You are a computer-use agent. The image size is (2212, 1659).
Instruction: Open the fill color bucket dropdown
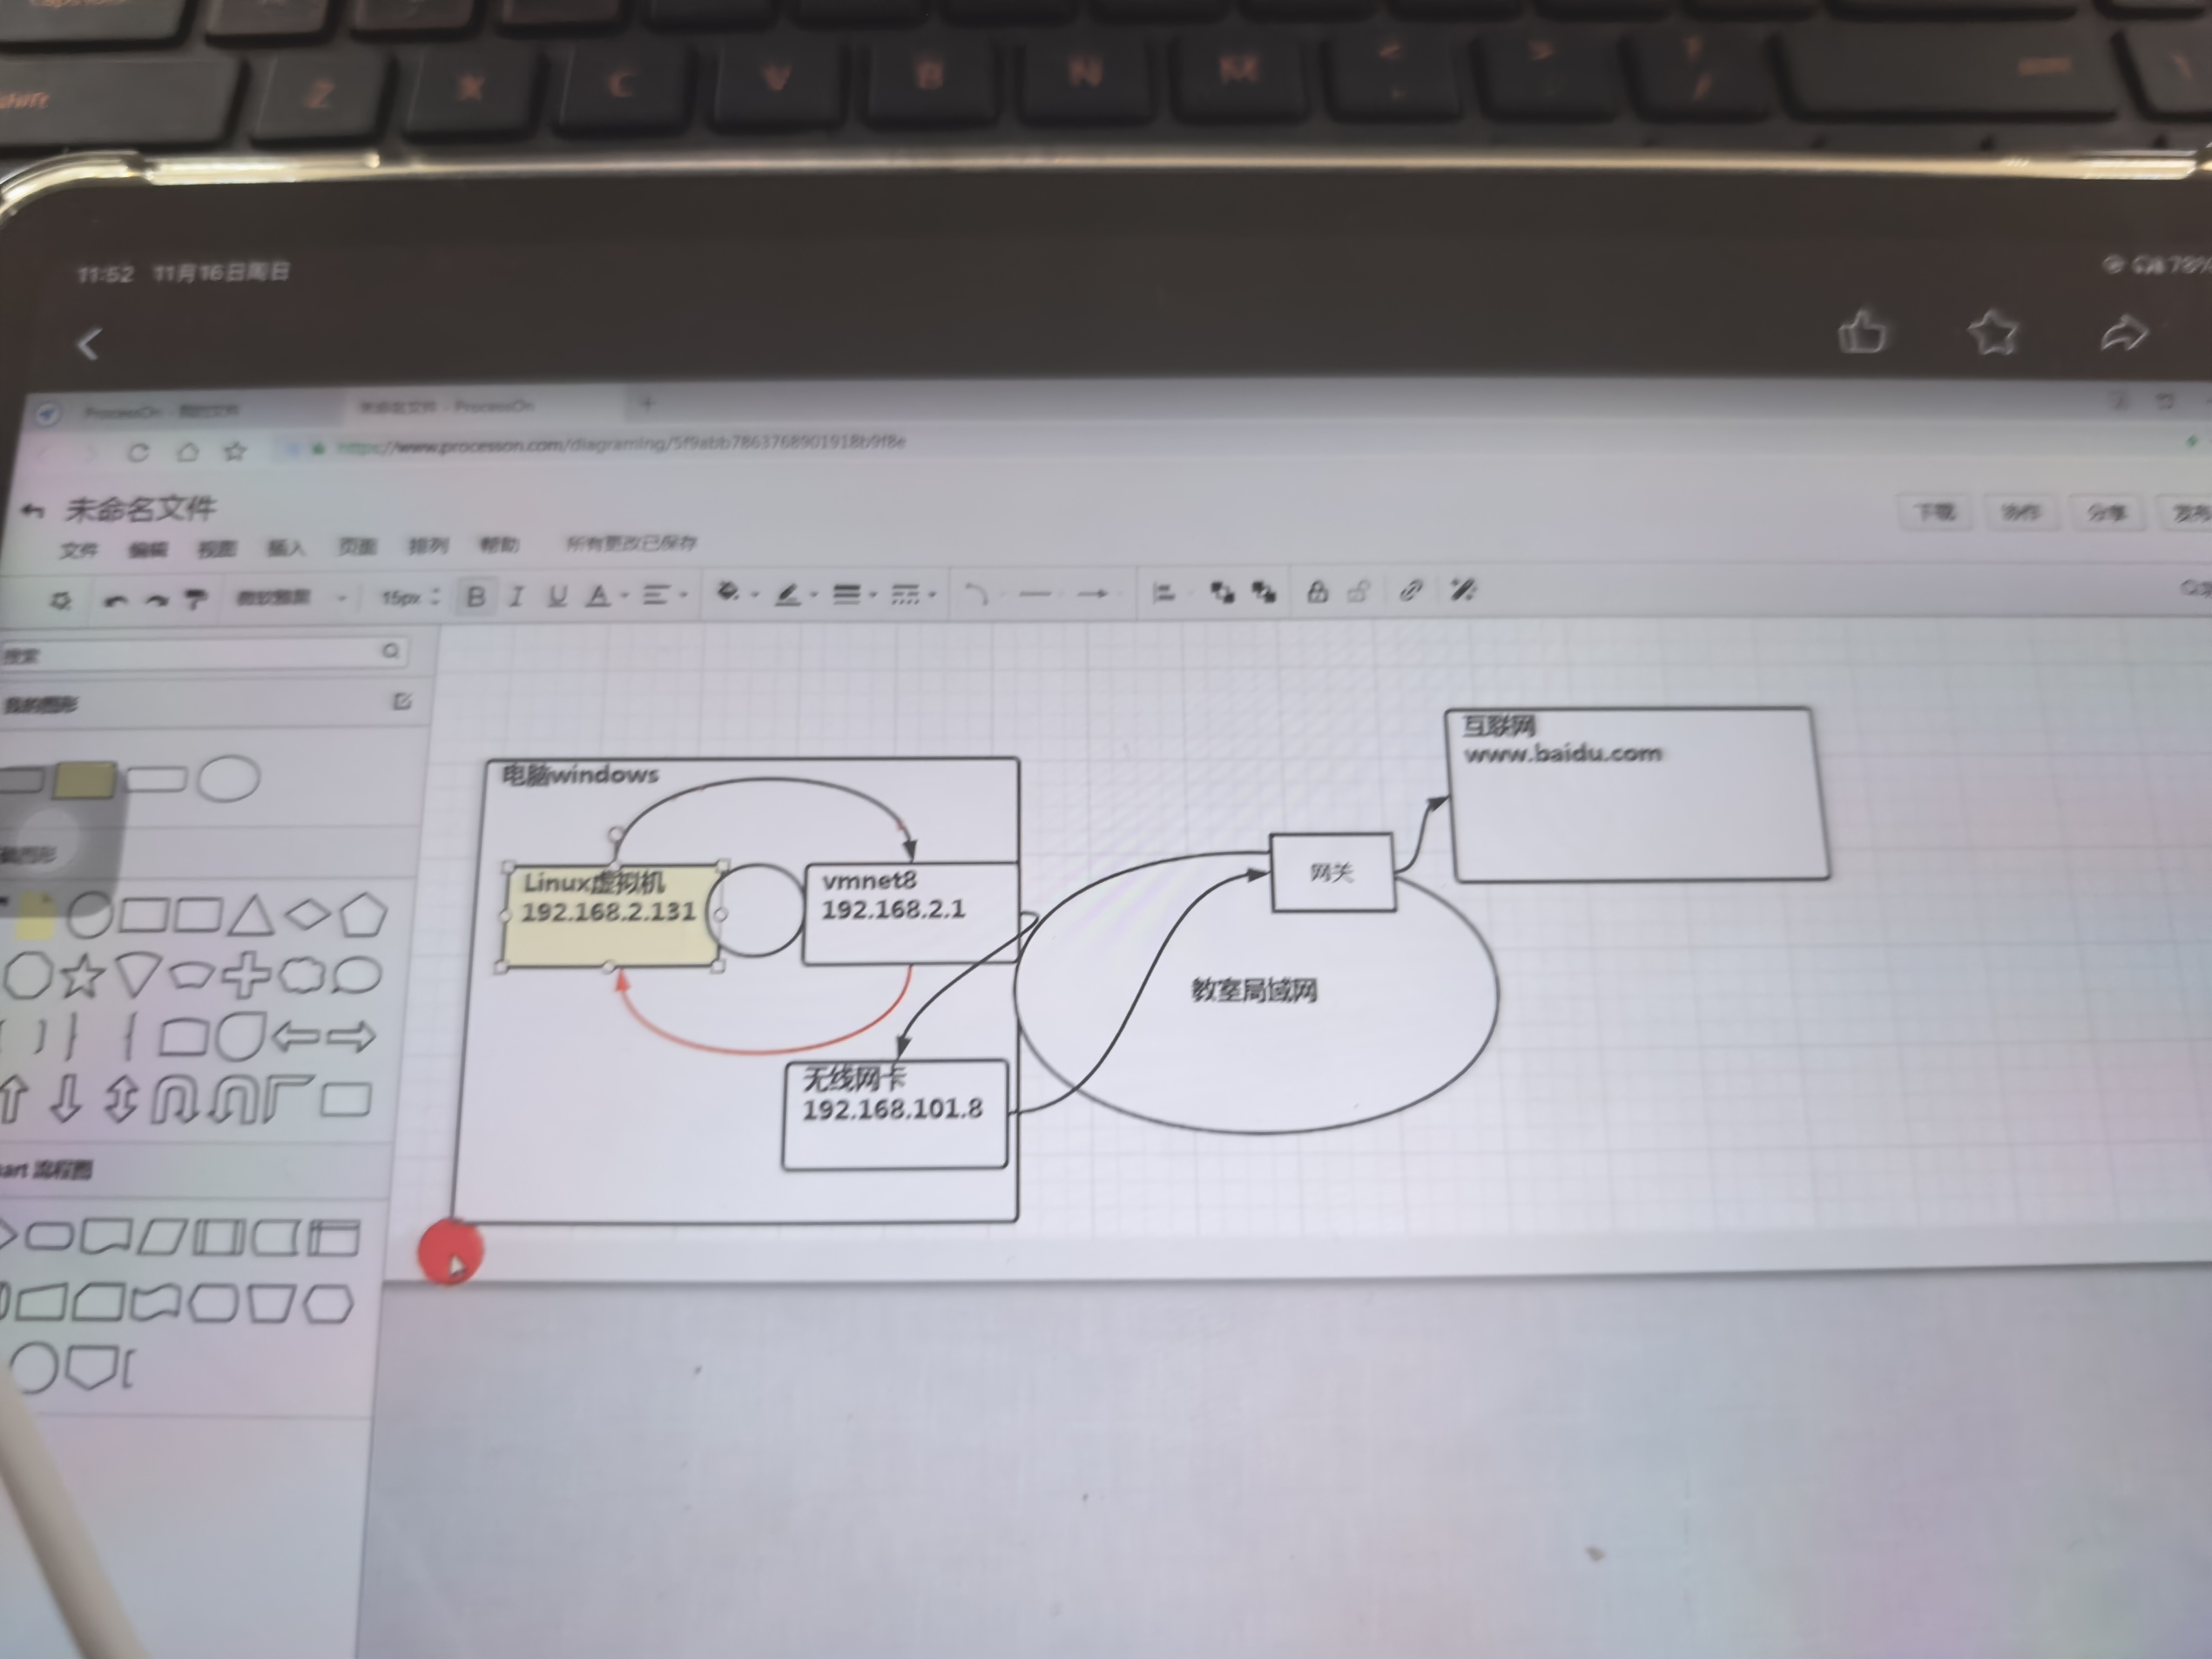click(730, 594)
